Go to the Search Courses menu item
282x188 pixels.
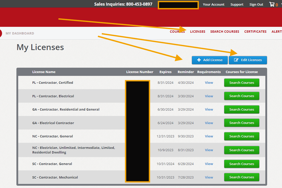pyautogui.click(x=225, y=32)
